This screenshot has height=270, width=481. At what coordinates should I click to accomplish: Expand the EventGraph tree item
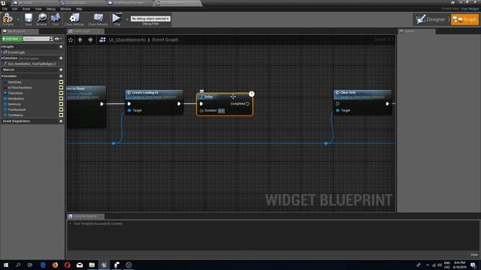[x=2, y=52]
